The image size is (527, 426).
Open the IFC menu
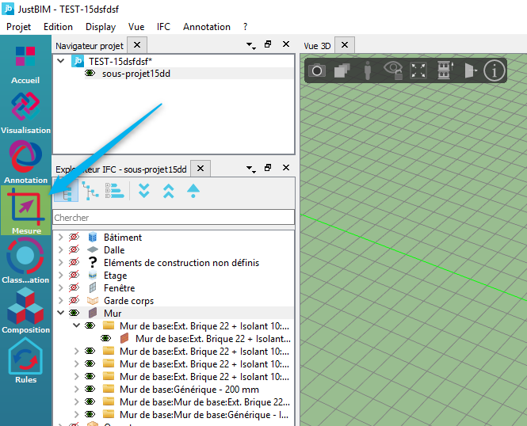(x=163, y=27)
